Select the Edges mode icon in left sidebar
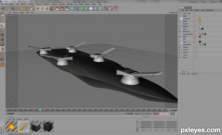 tap(3, 40)
